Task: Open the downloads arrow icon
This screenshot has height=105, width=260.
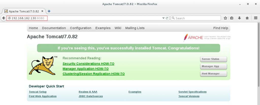Action: (x=239, y=18)
